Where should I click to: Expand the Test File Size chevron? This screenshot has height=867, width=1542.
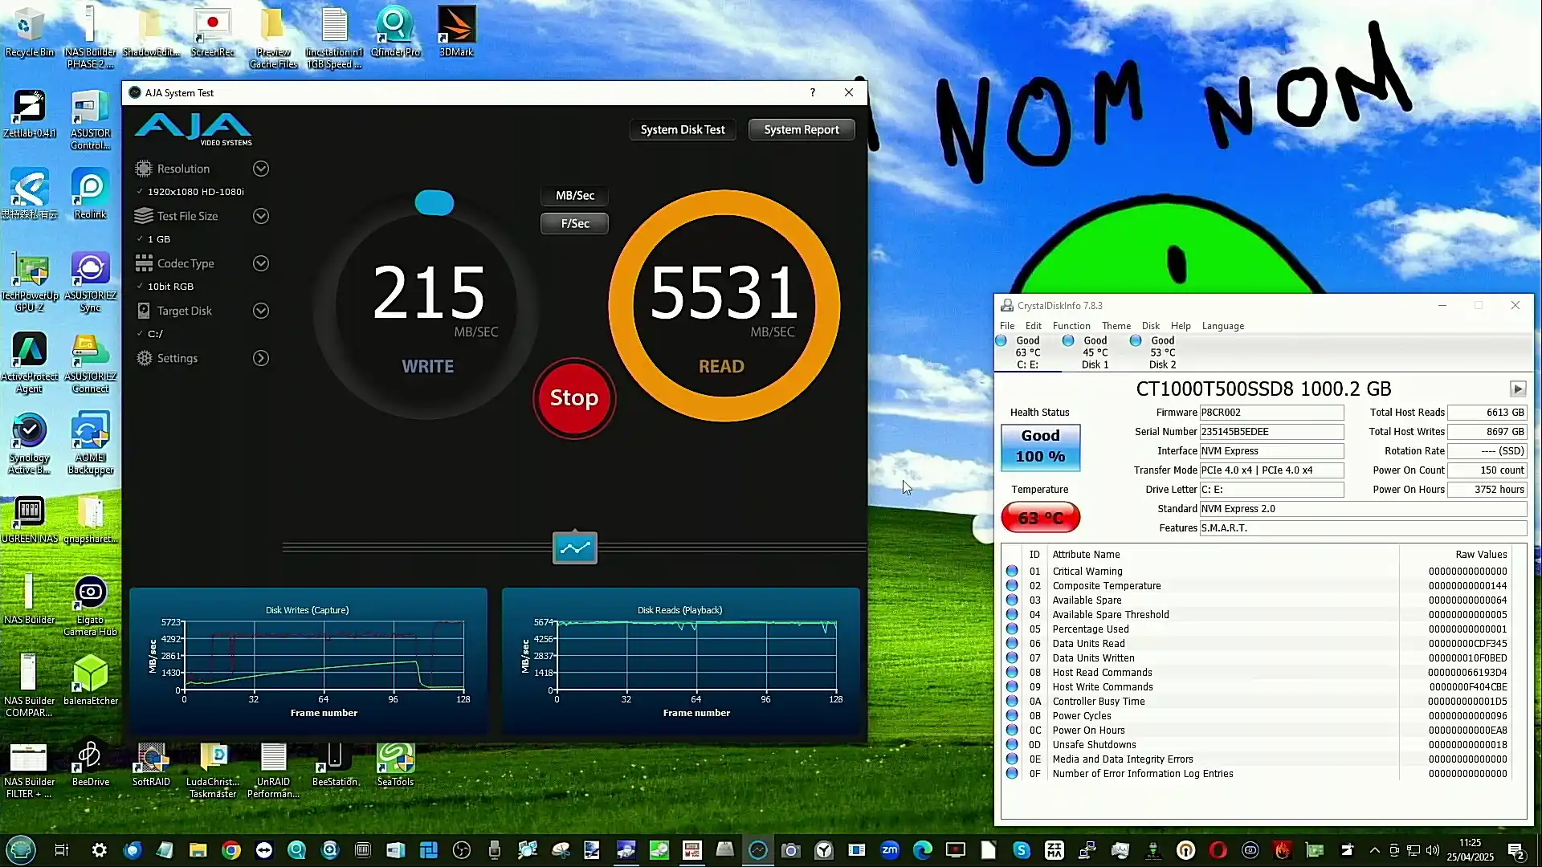[x=261, y=216]
